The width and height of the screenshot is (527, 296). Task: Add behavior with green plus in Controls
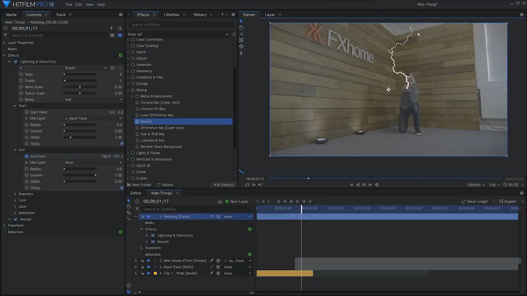120,232
